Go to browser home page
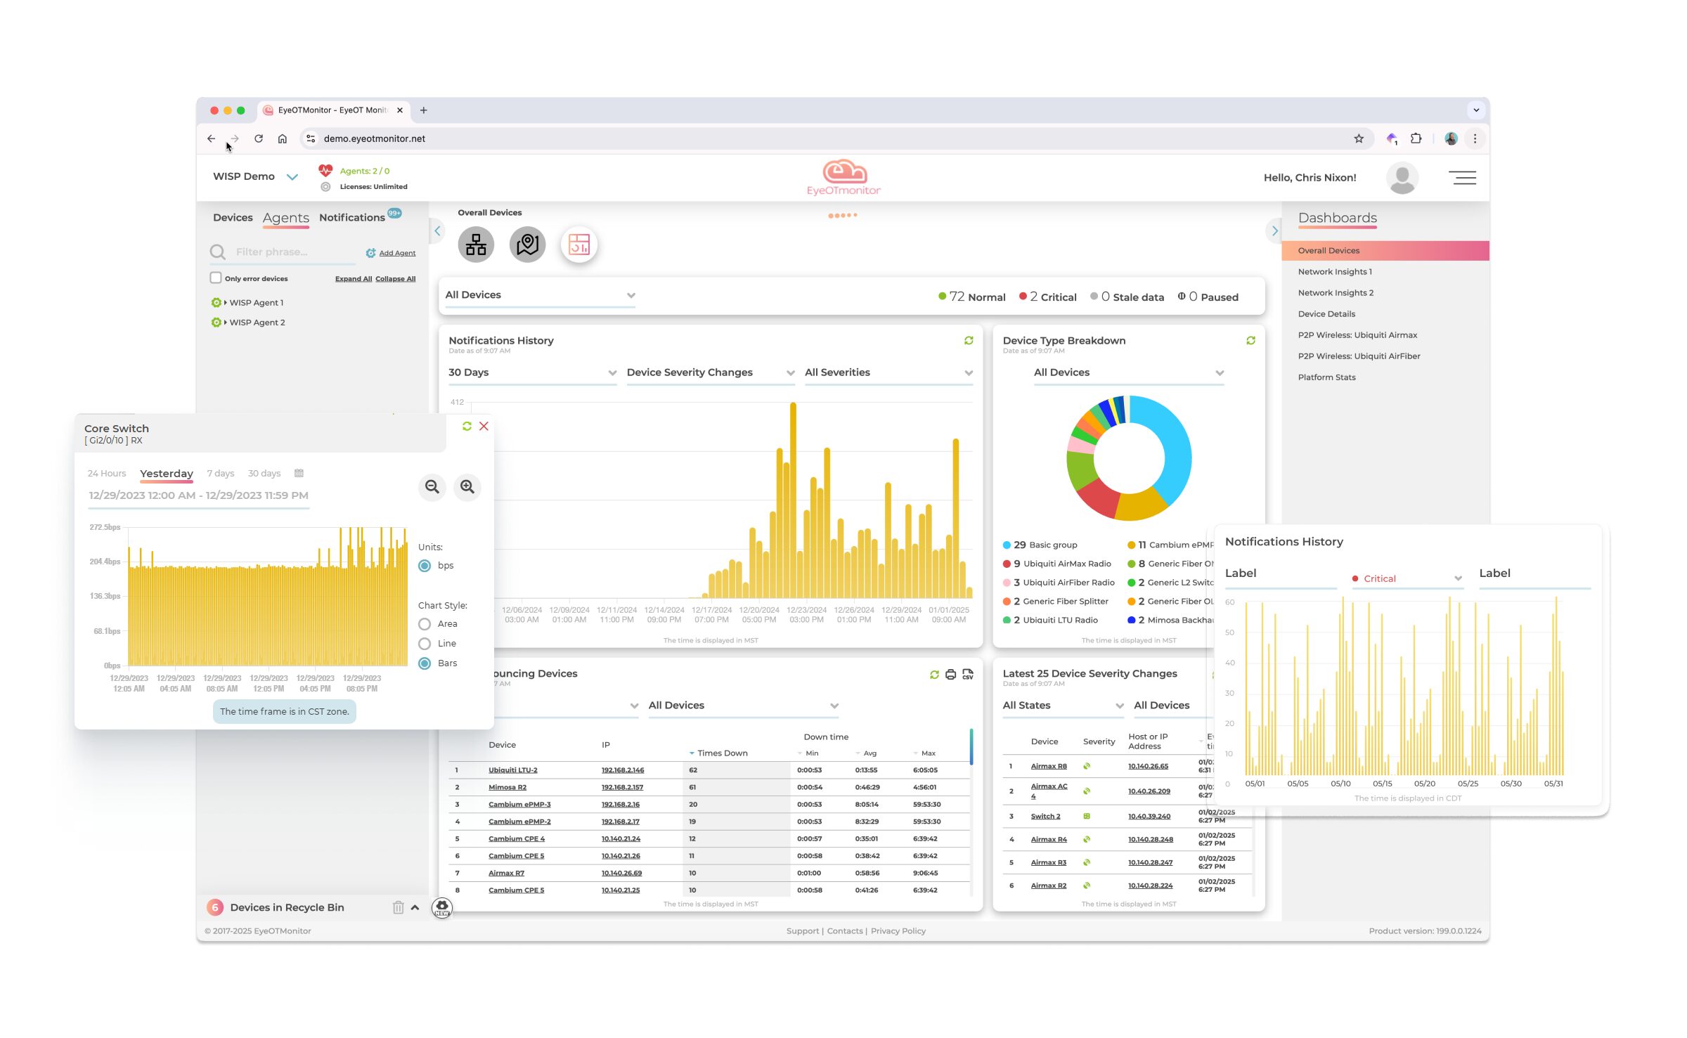Screen dimensions: 1687x1038 pos(283,138)
